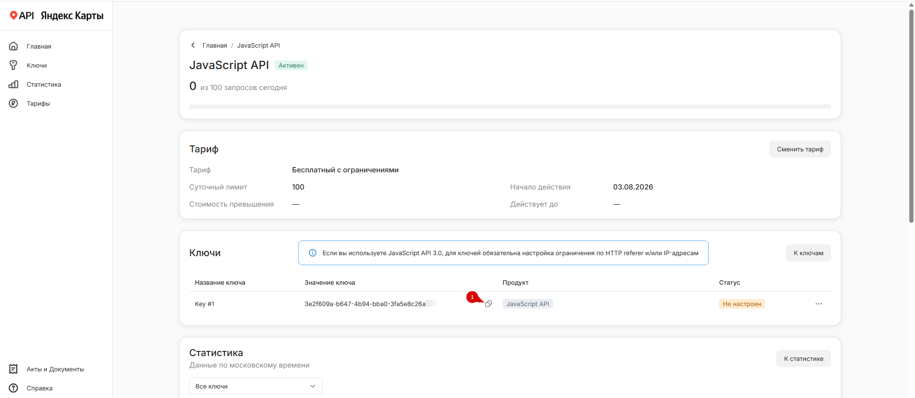This screenshot has width=915, height=398.
Task: Click the Бесплатный с ограничениями tariff value
Action: (346, 170)
